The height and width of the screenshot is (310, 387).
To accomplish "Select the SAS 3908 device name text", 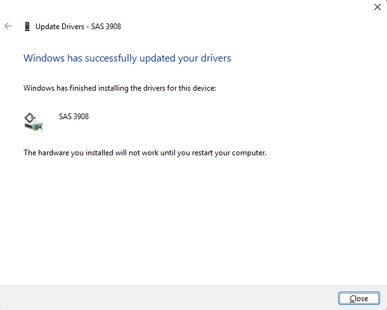I will click(x=73, y=117).
